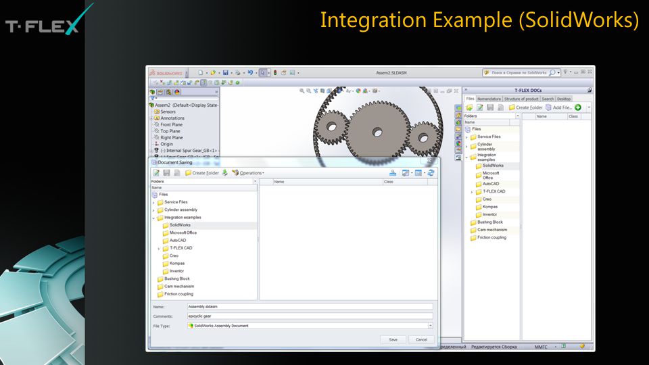This screenshot has width=649, height=365.
Task: Click the Undo arrow icon in SolidWorks toolbar
Action: point(250,72)
